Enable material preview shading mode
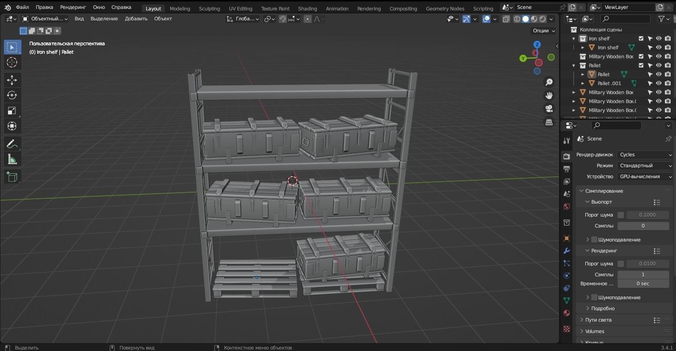 tap(534, 19)
